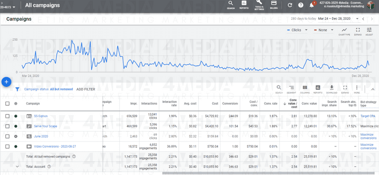Open June 2020 Maximize conversions link
Image resolution: width=379 pixels, height=175 pixels.
click(368, 136)
